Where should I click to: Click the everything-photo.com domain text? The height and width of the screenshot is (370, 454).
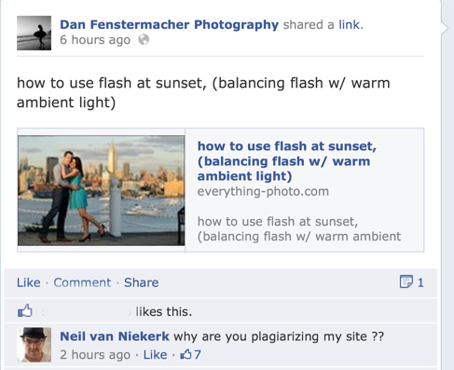263,191
